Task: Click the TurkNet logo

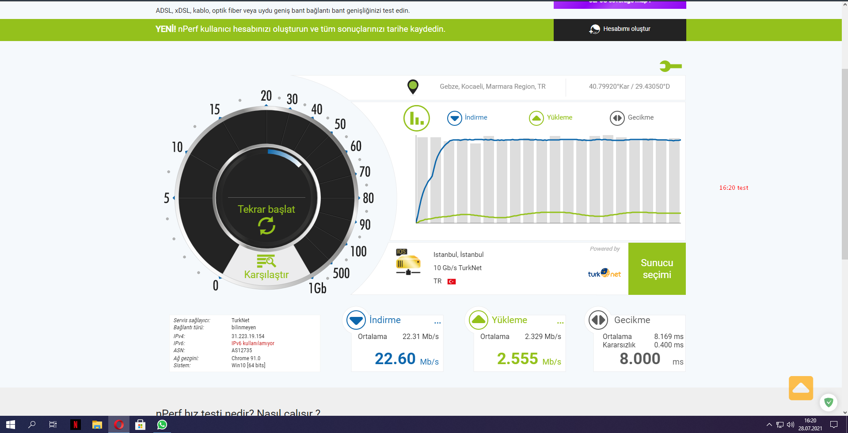Action: tap(604, 274)
